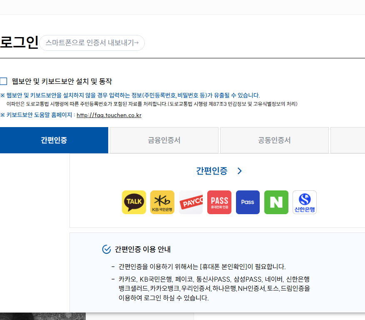Select red PASS 휴대전화 인증 icon
Viewport: 365px width, 320px height.
[x=219, y=202]
